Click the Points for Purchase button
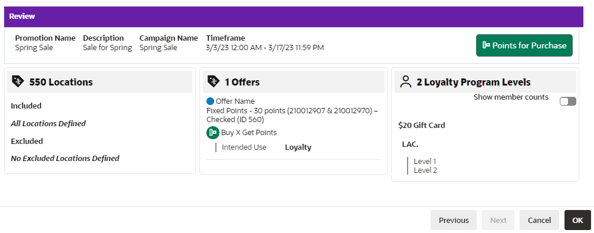 click(524, 45)
